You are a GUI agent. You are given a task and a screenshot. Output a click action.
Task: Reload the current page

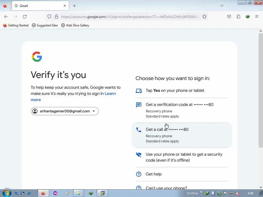[25, 17]
